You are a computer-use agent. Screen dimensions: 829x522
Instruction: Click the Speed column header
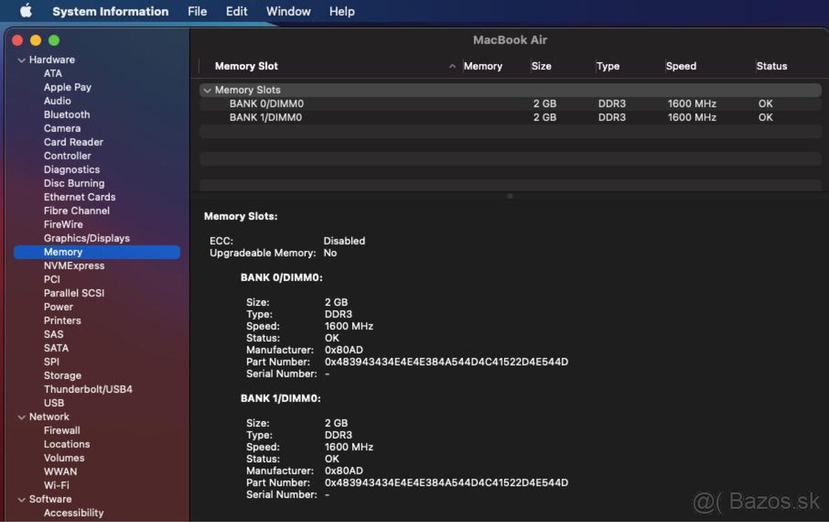pos(680,66)
